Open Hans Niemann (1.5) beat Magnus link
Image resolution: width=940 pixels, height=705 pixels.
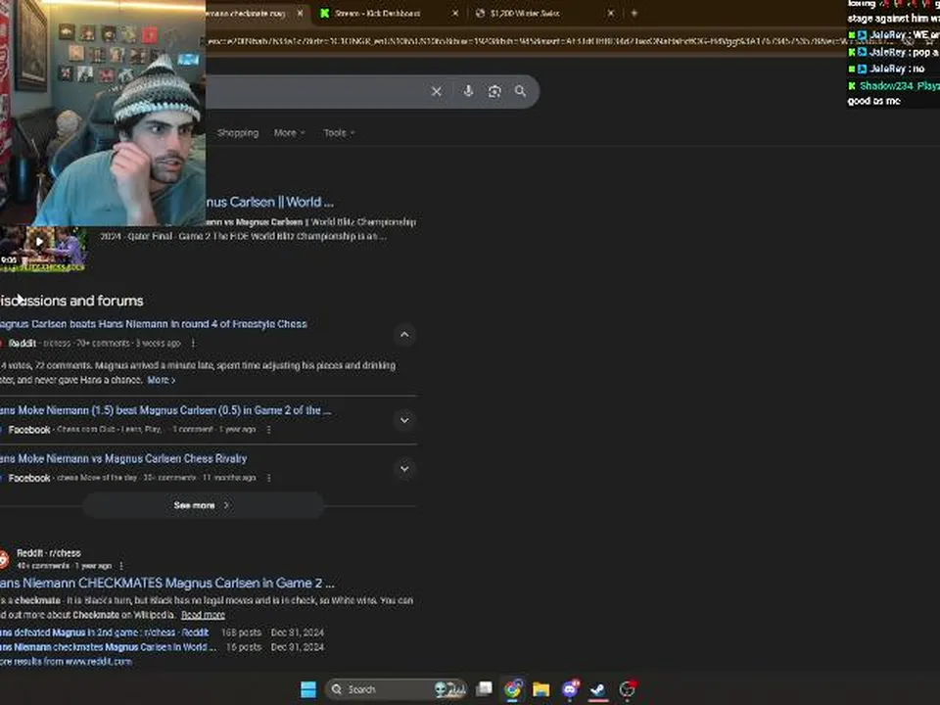pos(165,410)
